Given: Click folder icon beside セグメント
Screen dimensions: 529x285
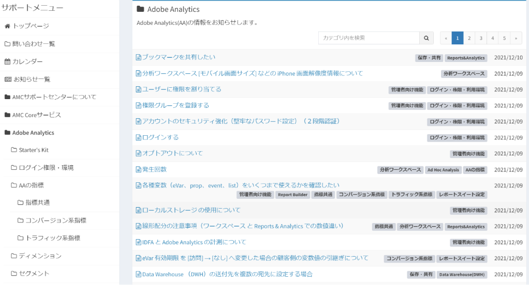Looking at the screenshot, I should pos(14,274).
